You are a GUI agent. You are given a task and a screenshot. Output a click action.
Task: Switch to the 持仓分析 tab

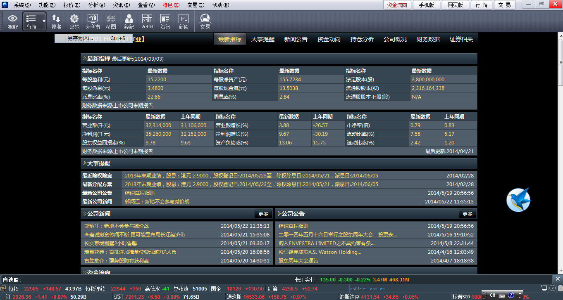(x=362, y=39)
